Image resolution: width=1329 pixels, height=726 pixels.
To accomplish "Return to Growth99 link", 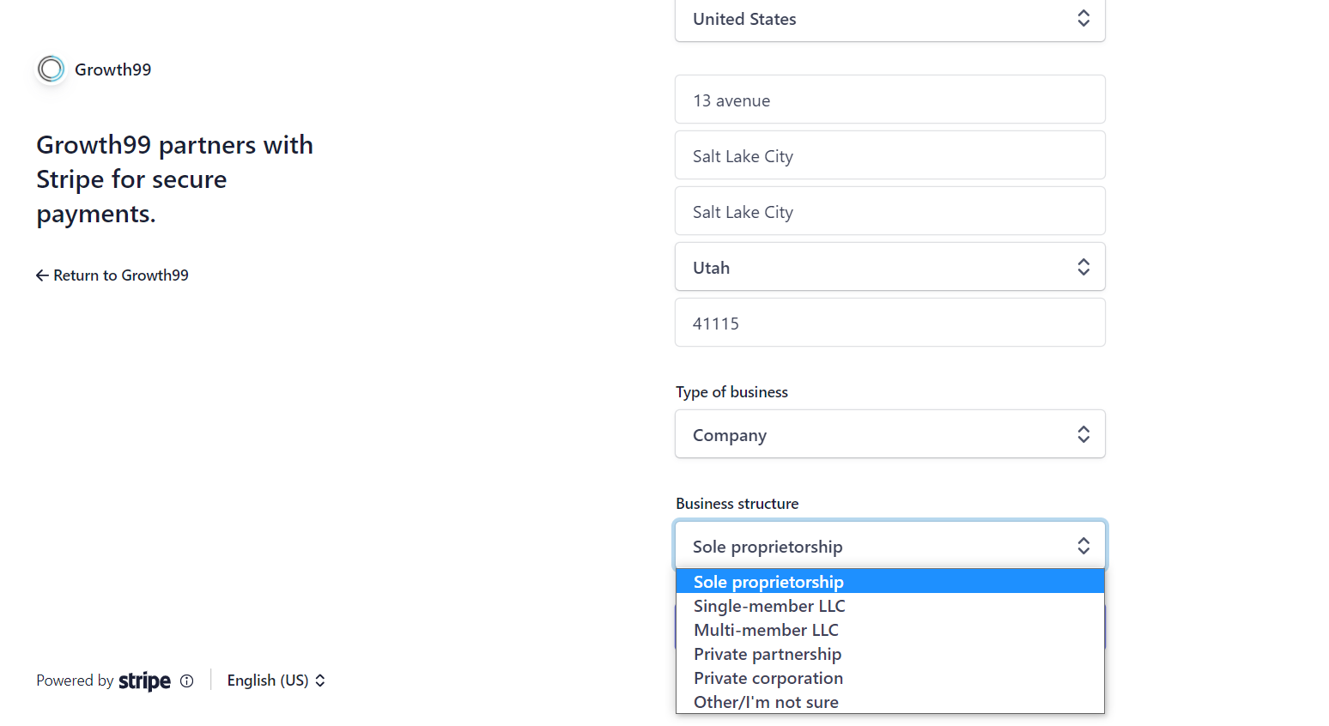I will pos(120,275).
